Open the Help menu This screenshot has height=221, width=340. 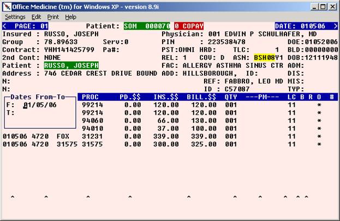click(71, 17)
